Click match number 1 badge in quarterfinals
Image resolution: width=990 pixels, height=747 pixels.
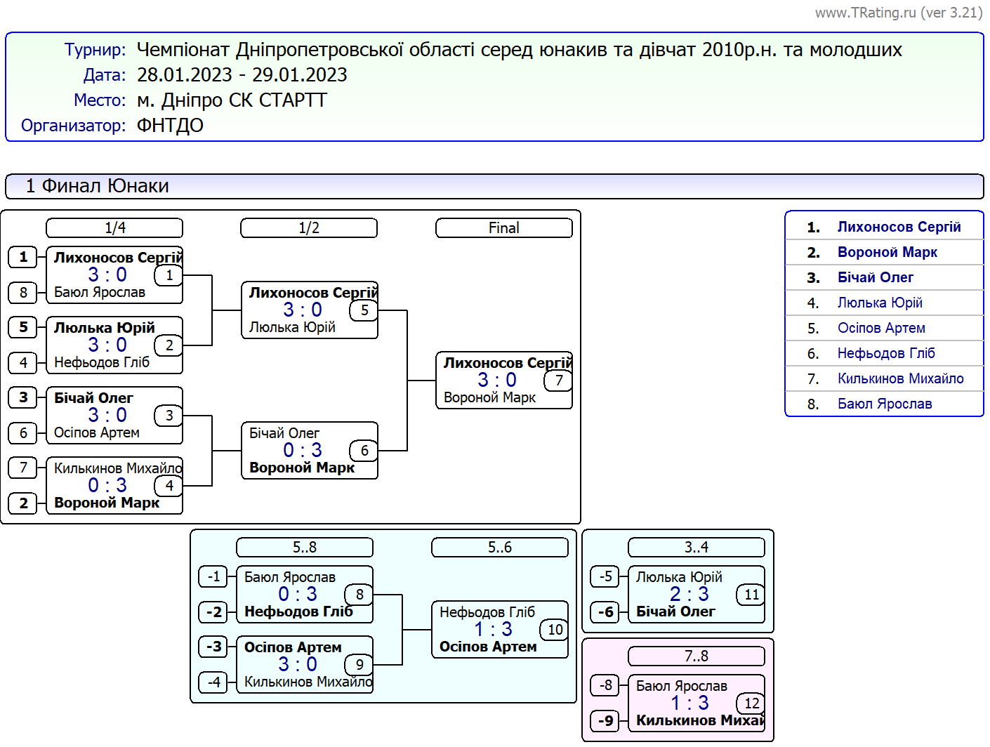click(169, 275)
